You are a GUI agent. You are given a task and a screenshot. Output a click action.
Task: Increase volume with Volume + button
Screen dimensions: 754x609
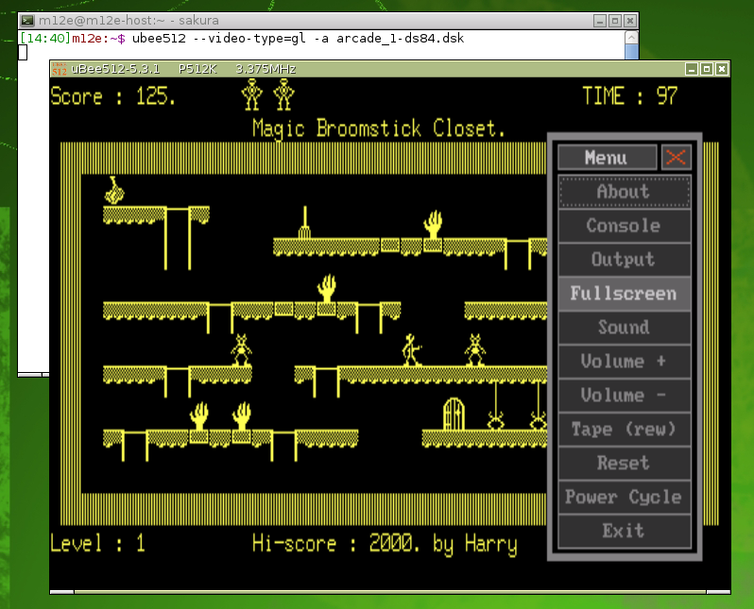tap(624, 362)
